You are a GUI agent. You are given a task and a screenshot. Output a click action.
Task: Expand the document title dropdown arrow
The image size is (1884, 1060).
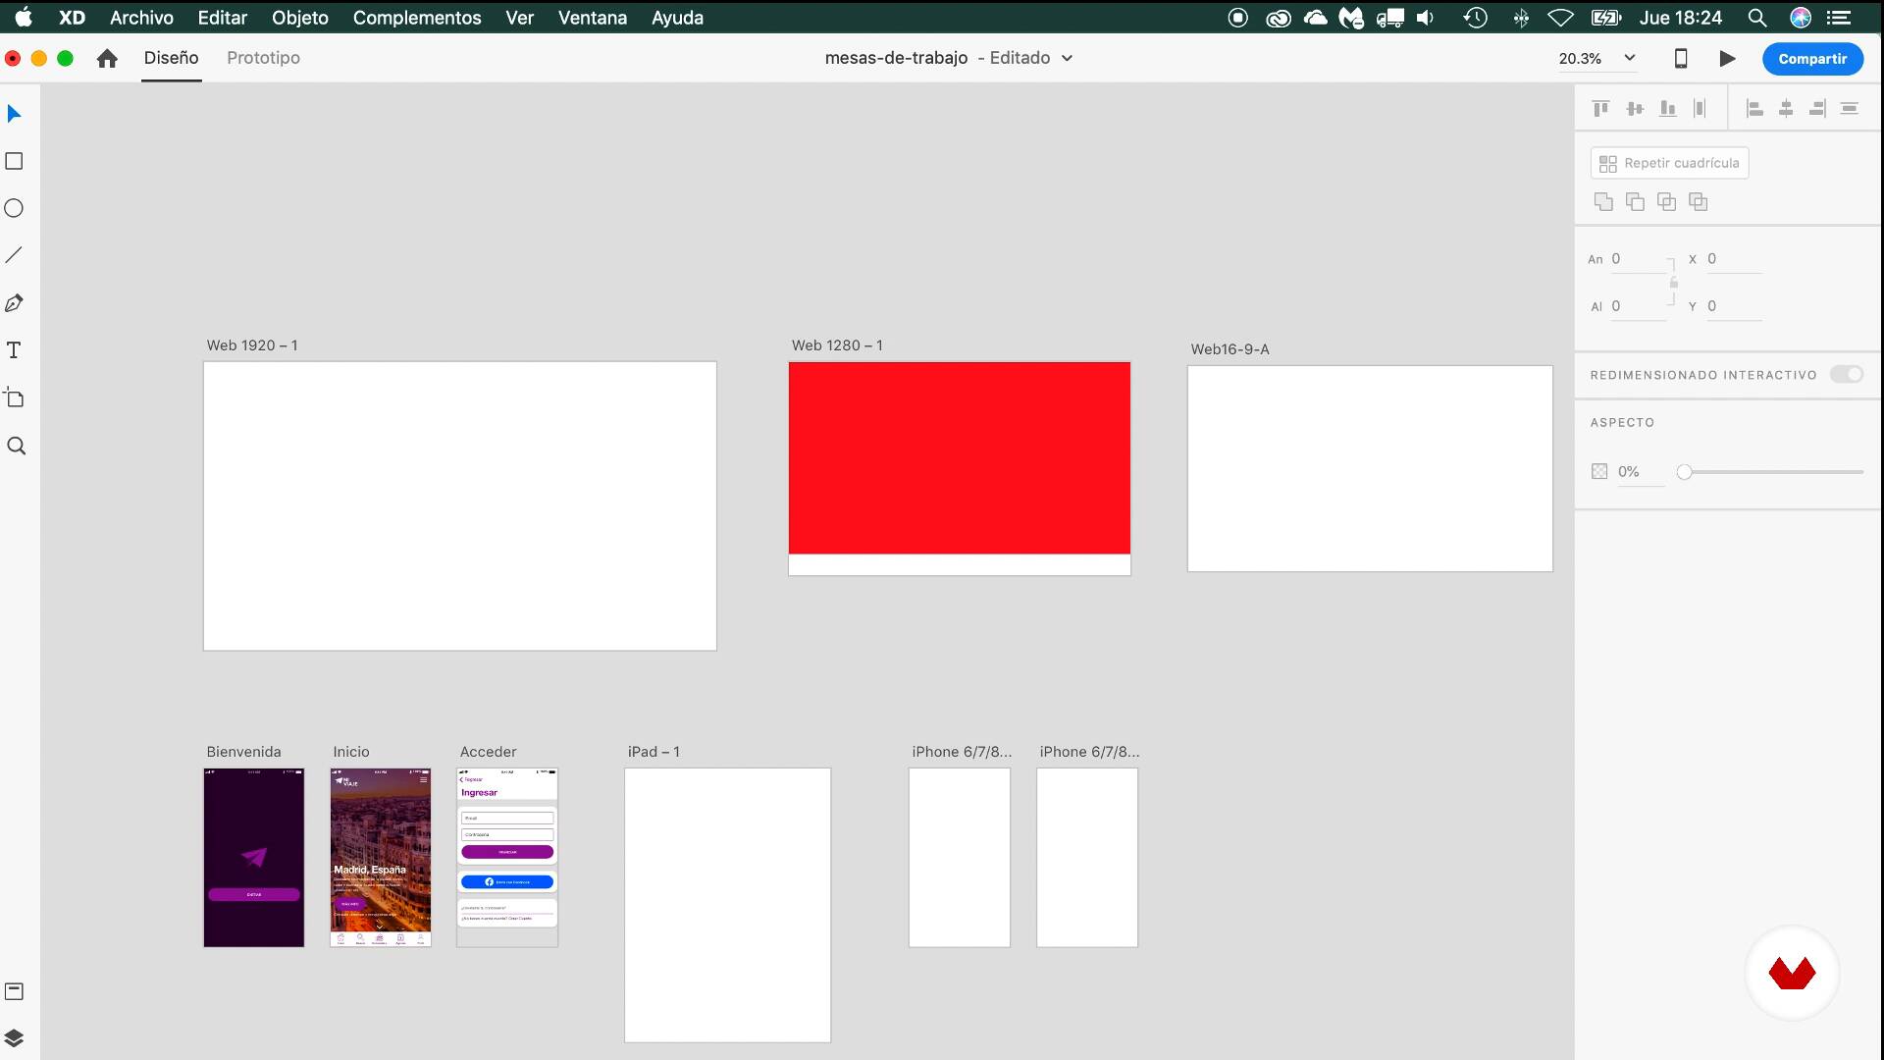tap(1068, 58)
